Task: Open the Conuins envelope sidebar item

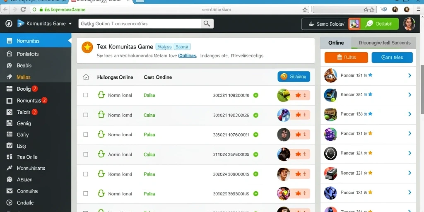Action: point(10,191)
